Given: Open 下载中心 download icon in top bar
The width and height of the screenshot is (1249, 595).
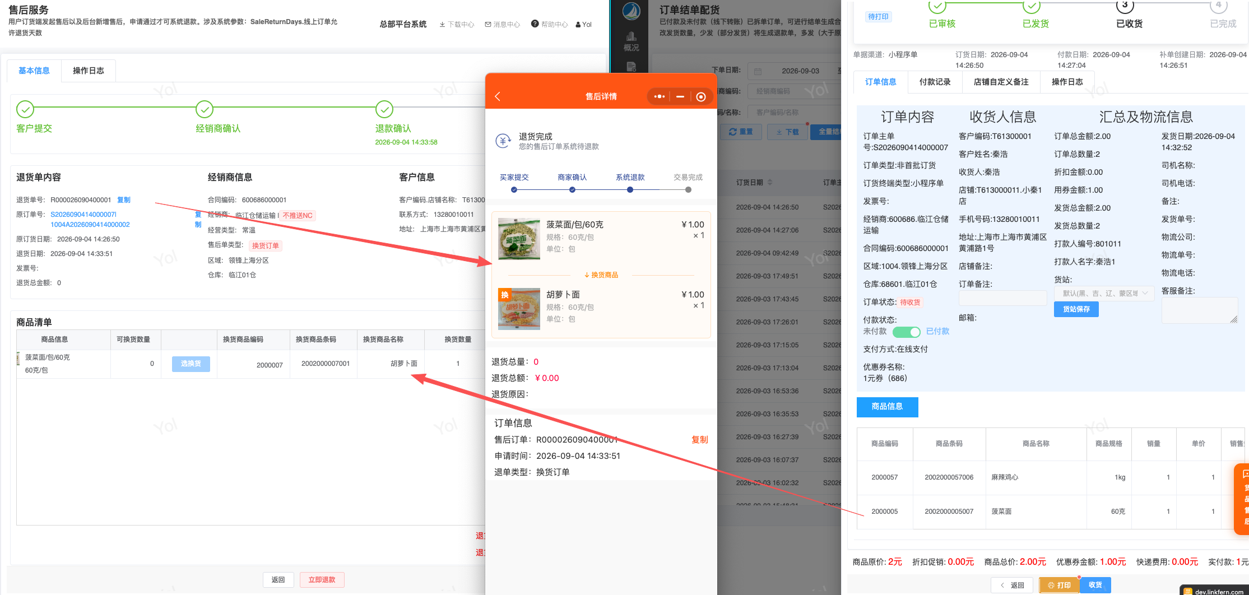Looking at the screenshot, I should pos(442,24).
